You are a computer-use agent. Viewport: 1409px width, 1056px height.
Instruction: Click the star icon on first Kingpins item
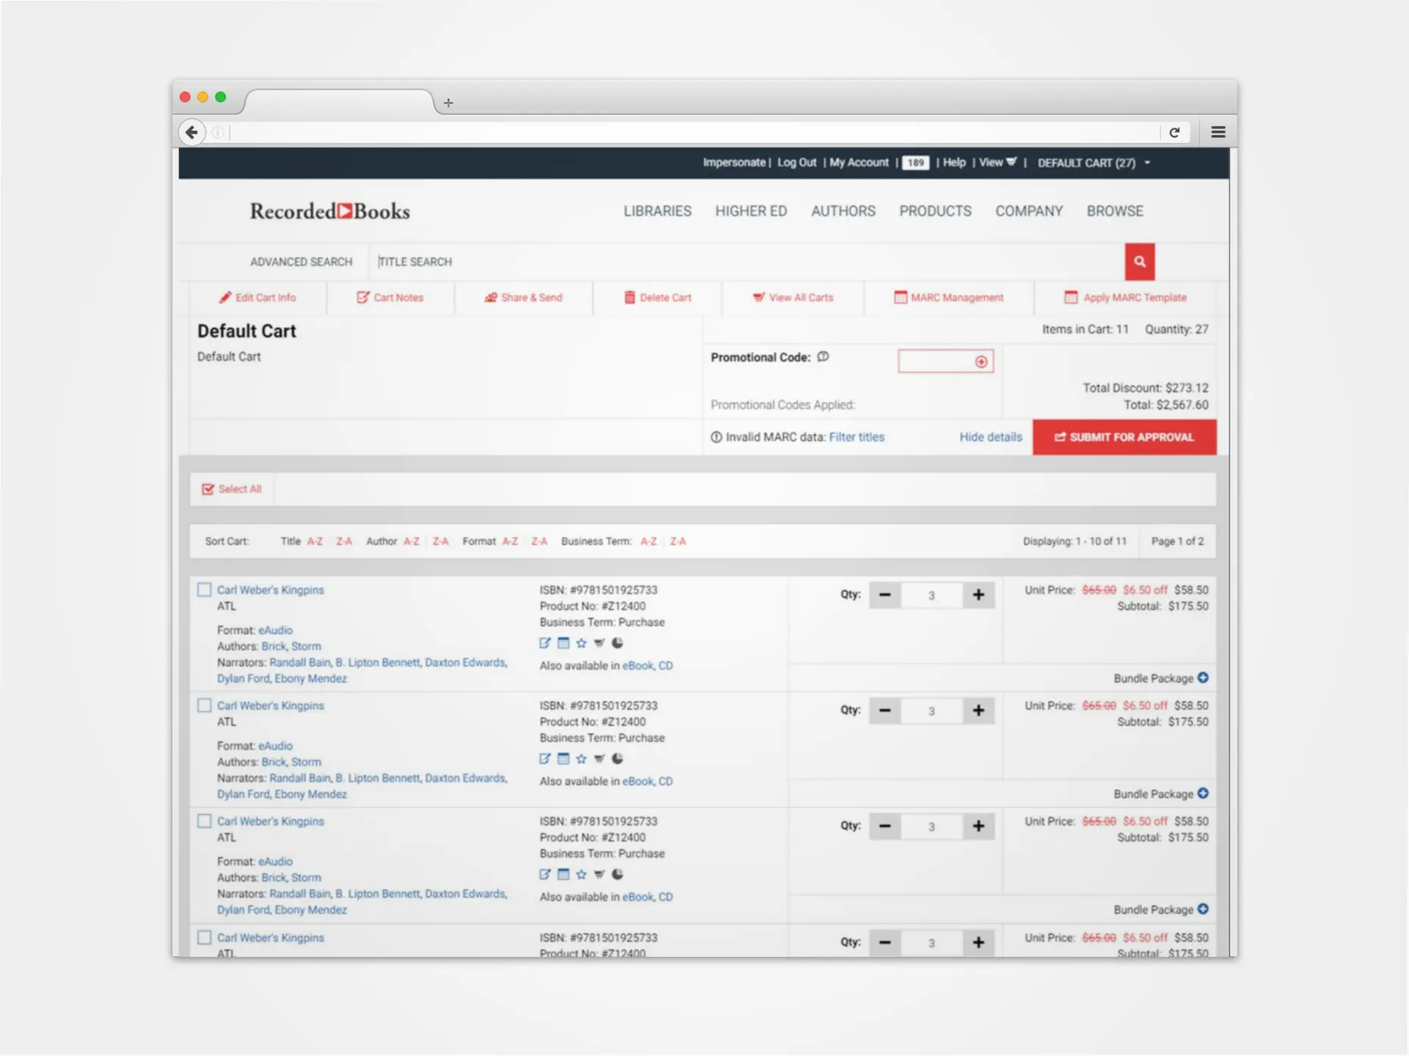[581, 643]
